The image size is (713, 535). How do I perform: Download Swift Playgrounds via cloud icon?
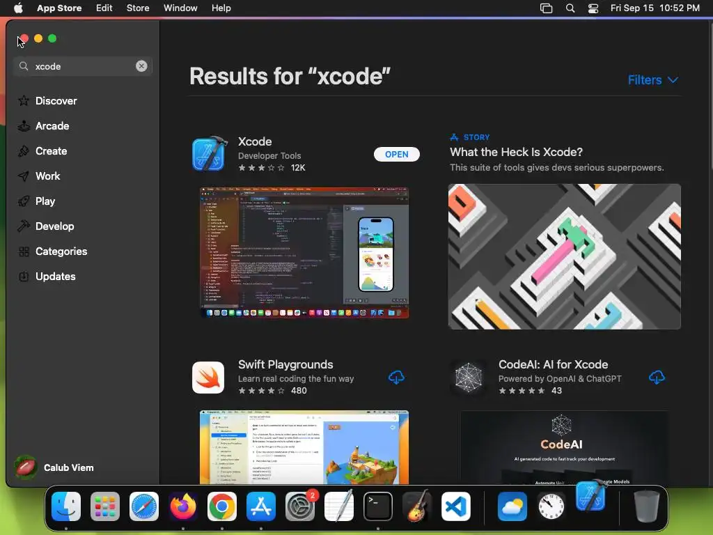396,377
